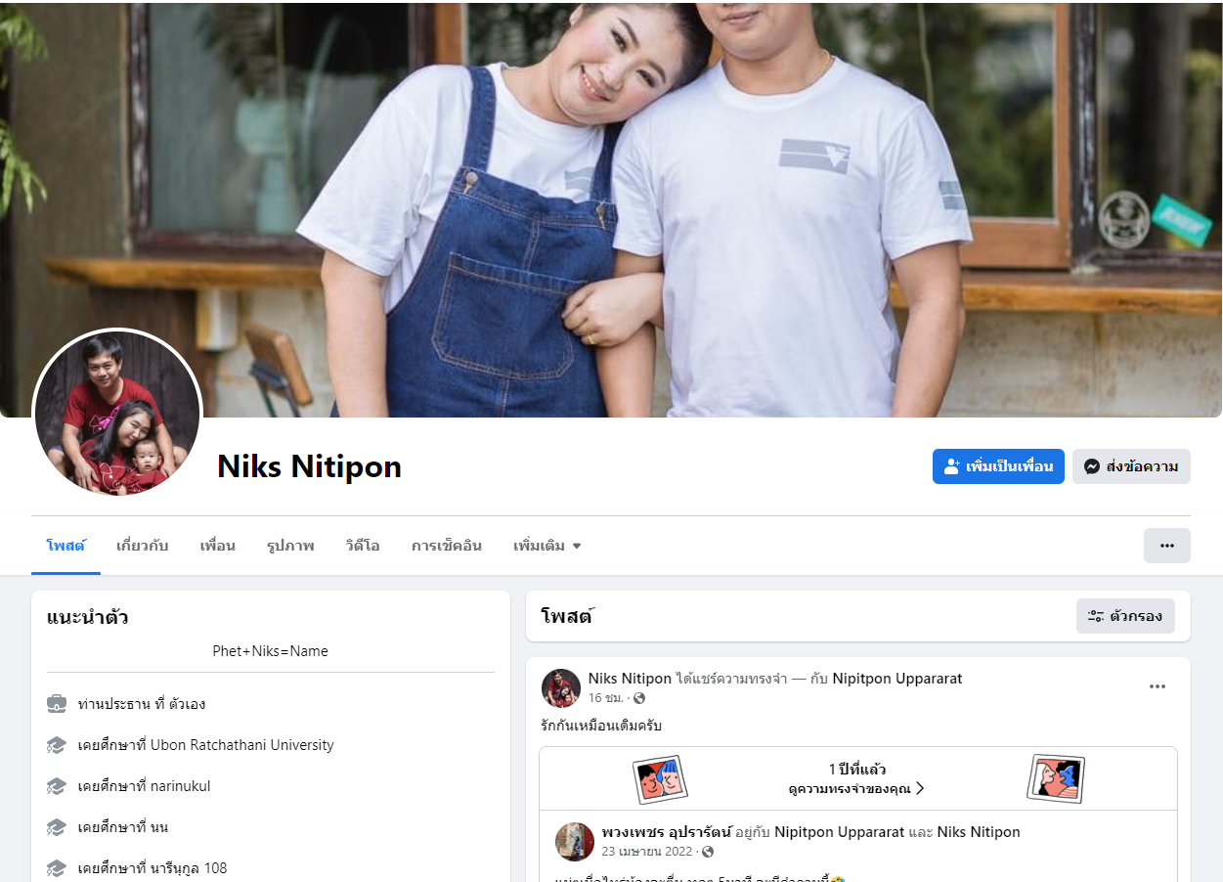Click post text รักกันเหมือนเดิมครับ

point(601,726)
